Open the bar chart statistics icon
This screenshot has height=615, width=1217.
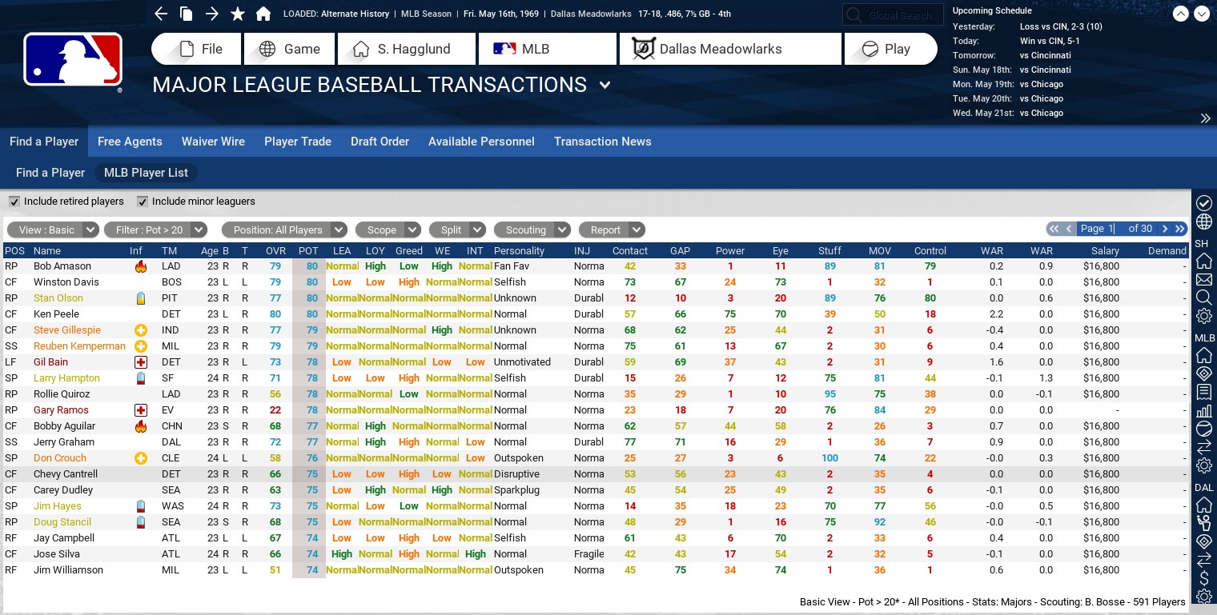coord(1204,410)
